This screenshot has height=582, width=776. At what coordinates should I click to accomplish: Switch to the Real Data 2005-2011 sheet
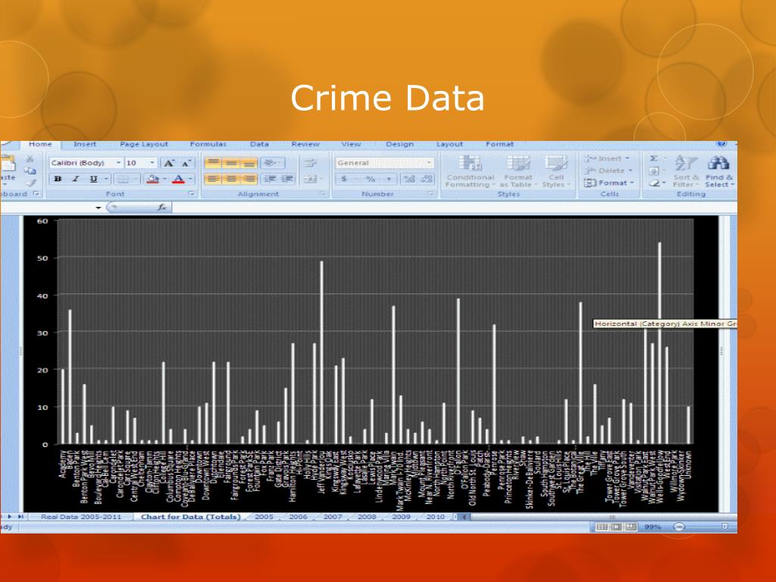(x=80, y=517)
